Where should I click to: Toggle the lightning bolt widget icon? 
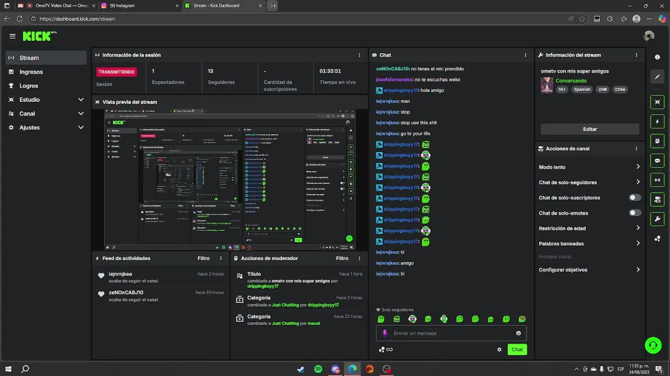point(657,122)
